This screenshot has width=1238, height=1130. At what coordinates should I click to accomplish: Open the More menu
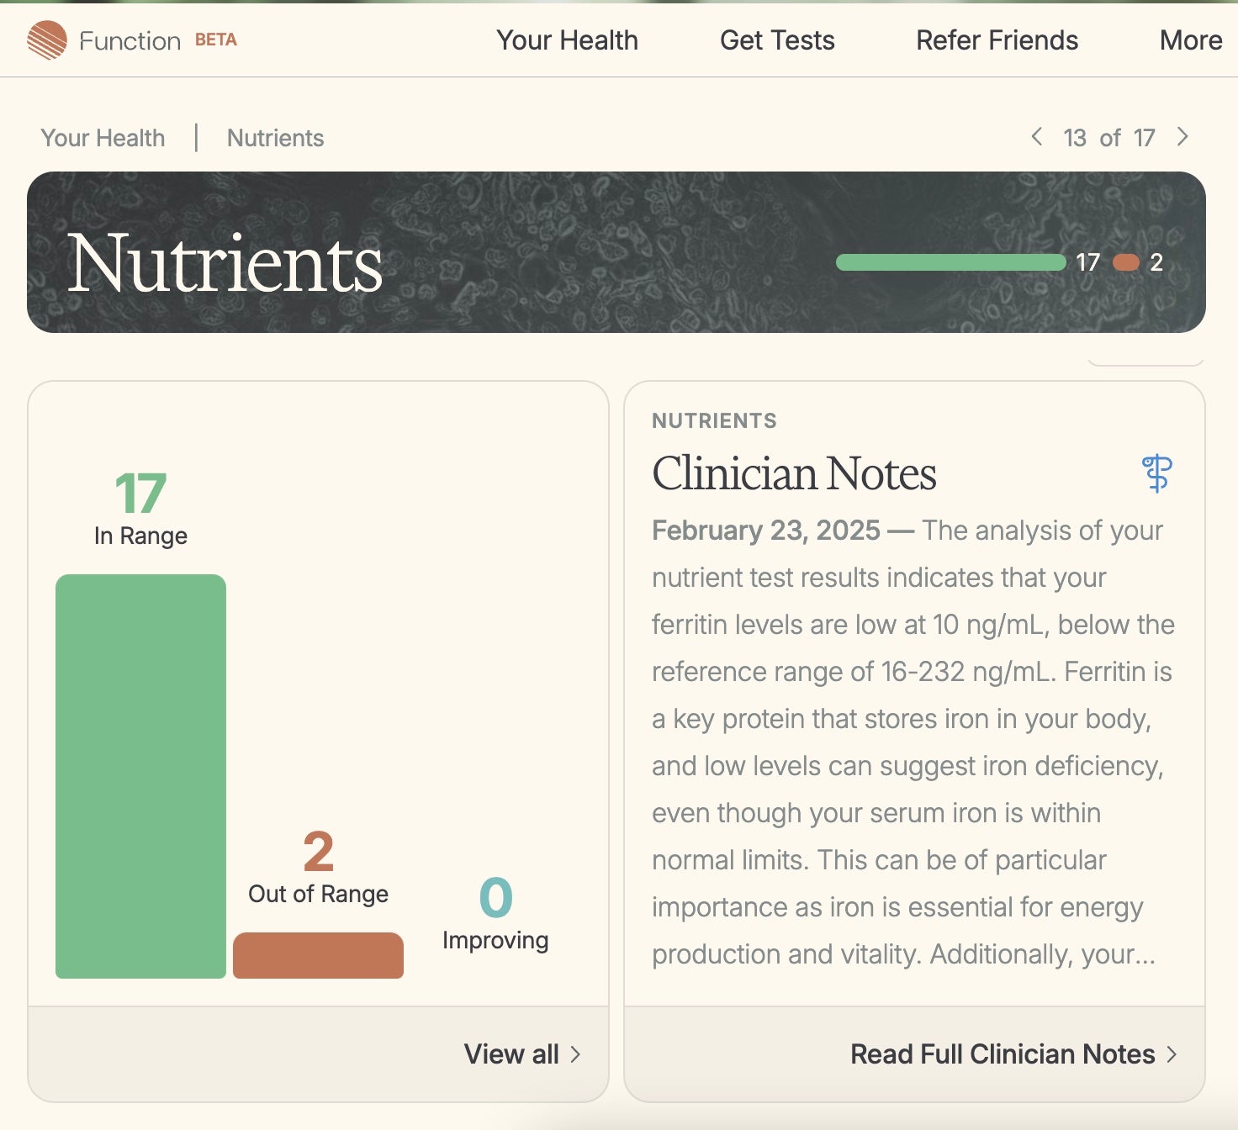pos(1190,40)
